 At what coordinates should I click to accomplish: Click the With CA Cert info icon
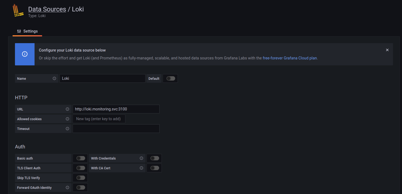pyautogui.click(x=141, y=168)
